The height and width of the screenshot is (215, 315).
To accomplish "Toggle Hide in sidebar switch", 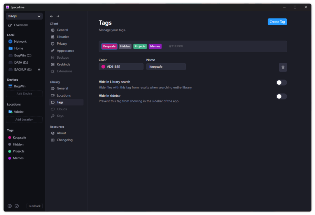I will click(281, 97).
